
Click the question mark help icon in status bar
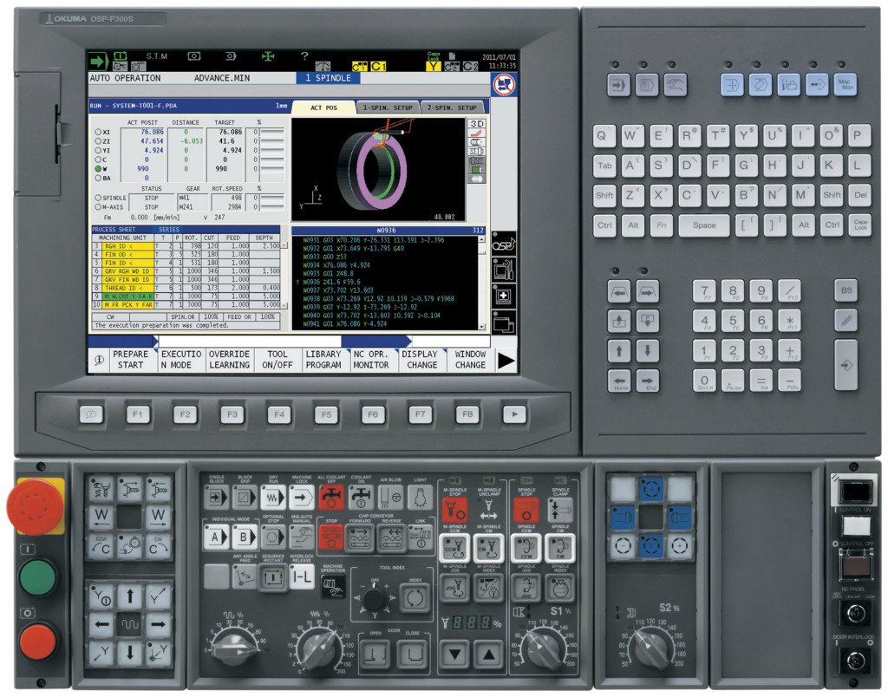(304, 55)
